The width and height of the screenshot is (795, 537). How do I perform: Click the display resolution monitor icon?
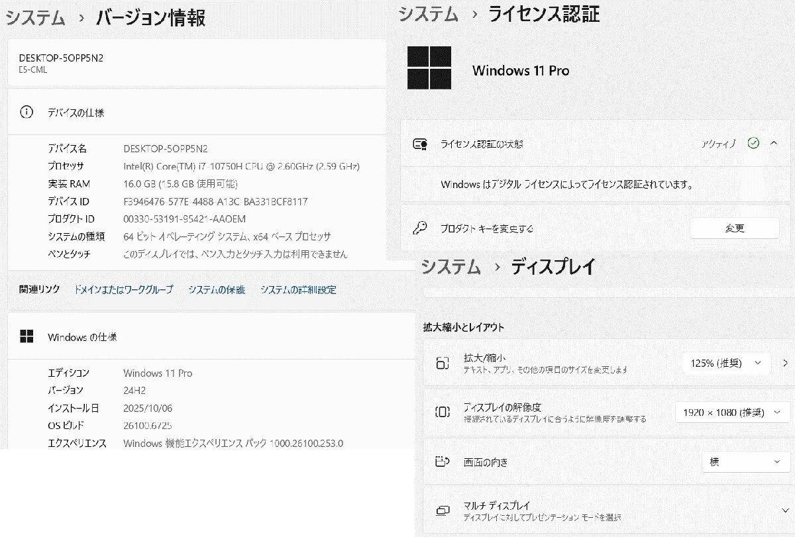tap(443, 413)
